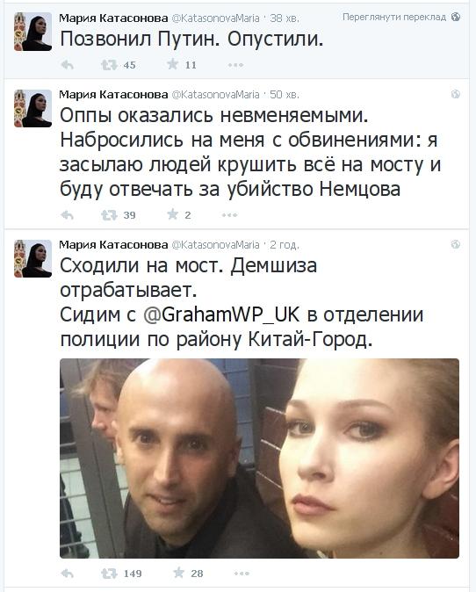This screenshot has width=476, height=592.
Task: Click the globe icon next to 'Переглянути переклад'
Action: tap(456, 17)
